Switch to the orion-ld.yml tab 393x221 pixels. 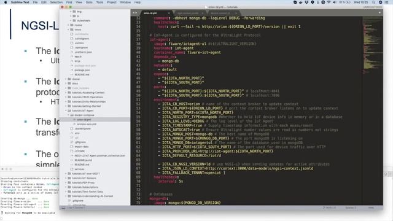point(155,13)
